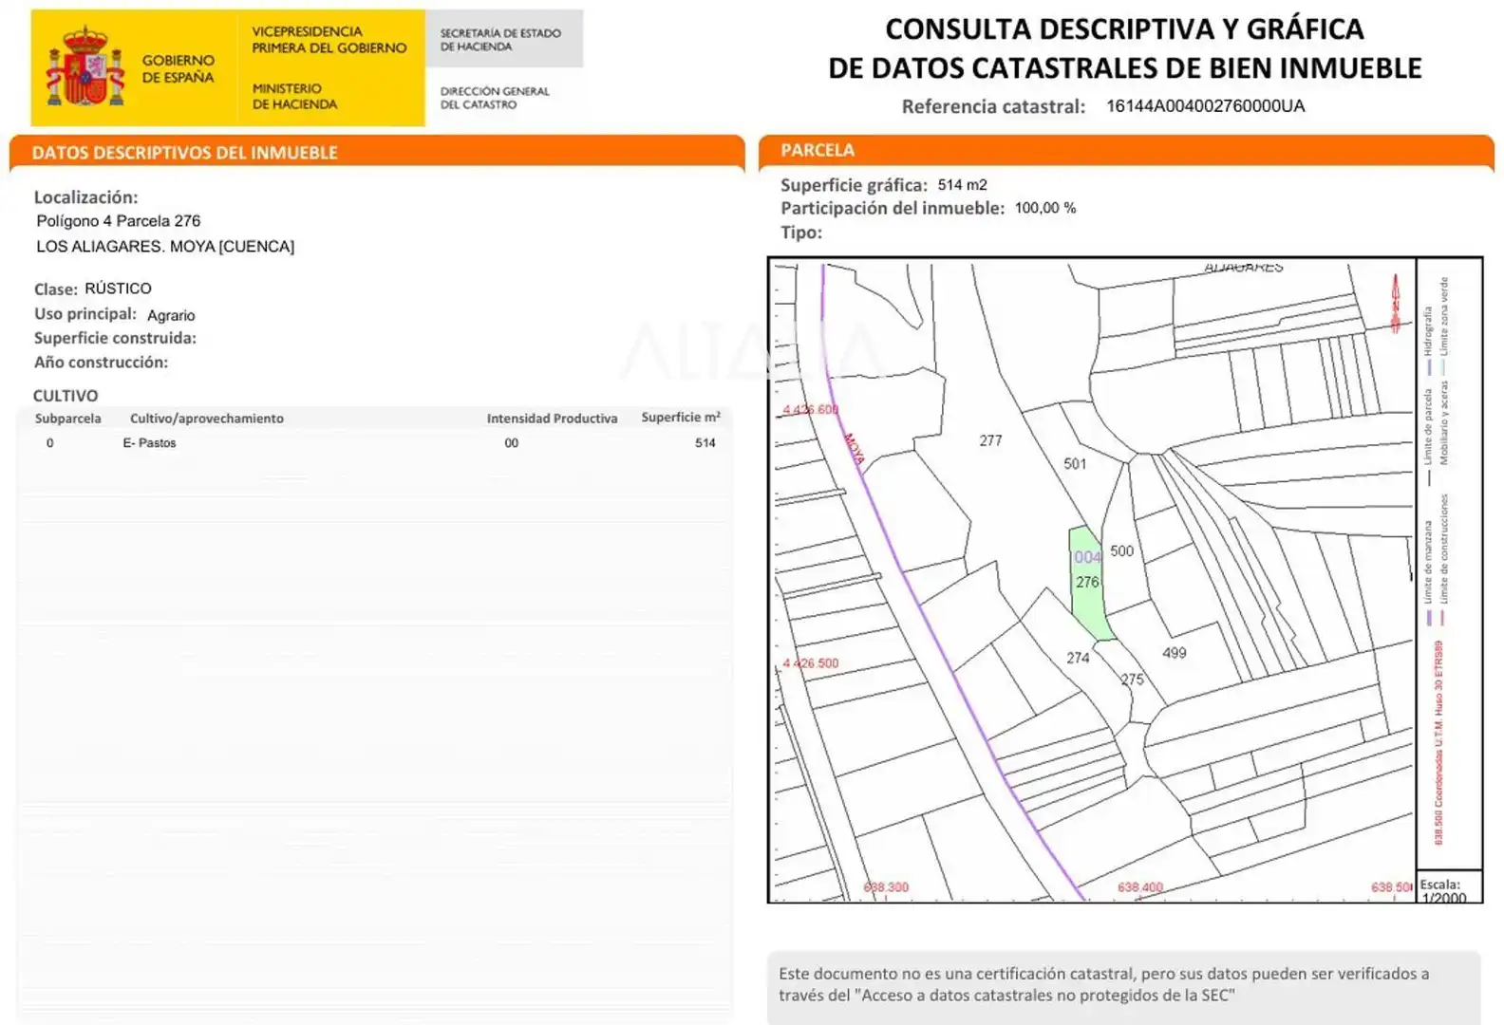The width and height of the screenshot is (1504, 1025).
Task: Click 'Cultivo/aprovechamiento' column header
Action: [x=207, y=419]
